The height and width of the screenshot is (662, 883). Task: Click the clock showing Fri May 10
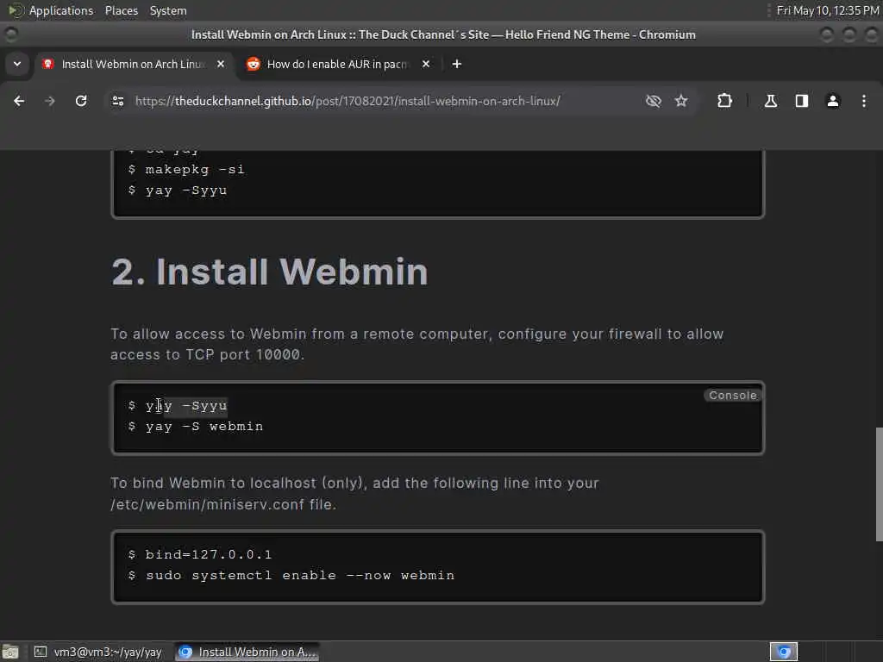pyautogui.click(x=827, y=10)
